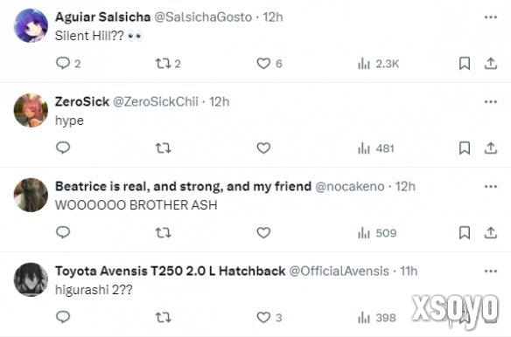Reply to ZeroSick's hype tweet
The height and width of the screenshot is (337, 511).
pos(63,148)
